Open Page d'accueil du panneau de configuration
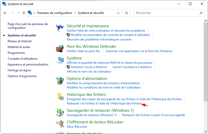Screen dimensions: 208x134 coord(28,26)
